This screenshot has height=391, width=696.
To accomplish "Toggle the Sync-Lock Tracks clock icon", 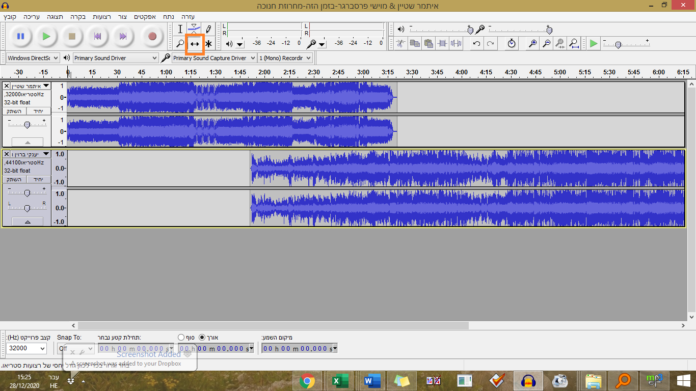I will click(x=512, y=43).
